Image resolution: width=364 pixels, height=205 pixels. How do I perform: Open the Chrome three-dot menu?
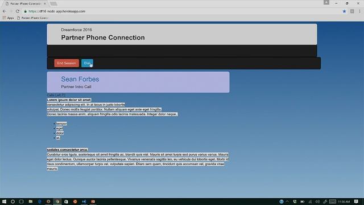(x=359, y=11)
